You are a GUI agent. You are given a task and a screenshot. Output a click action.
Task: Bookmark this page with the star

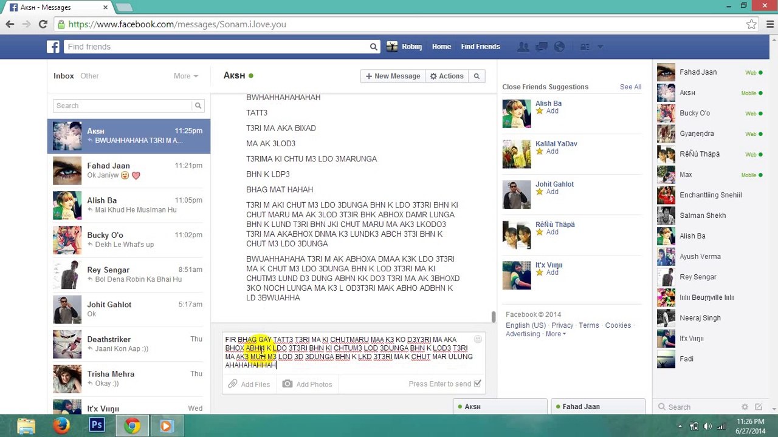[752, 24]
